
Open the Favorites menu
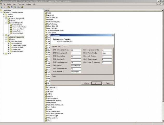point(21,4)
